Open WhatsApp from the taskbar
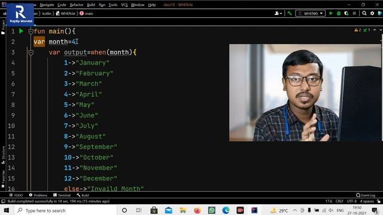The image size is (383, 215). click(x=211, y=210)
